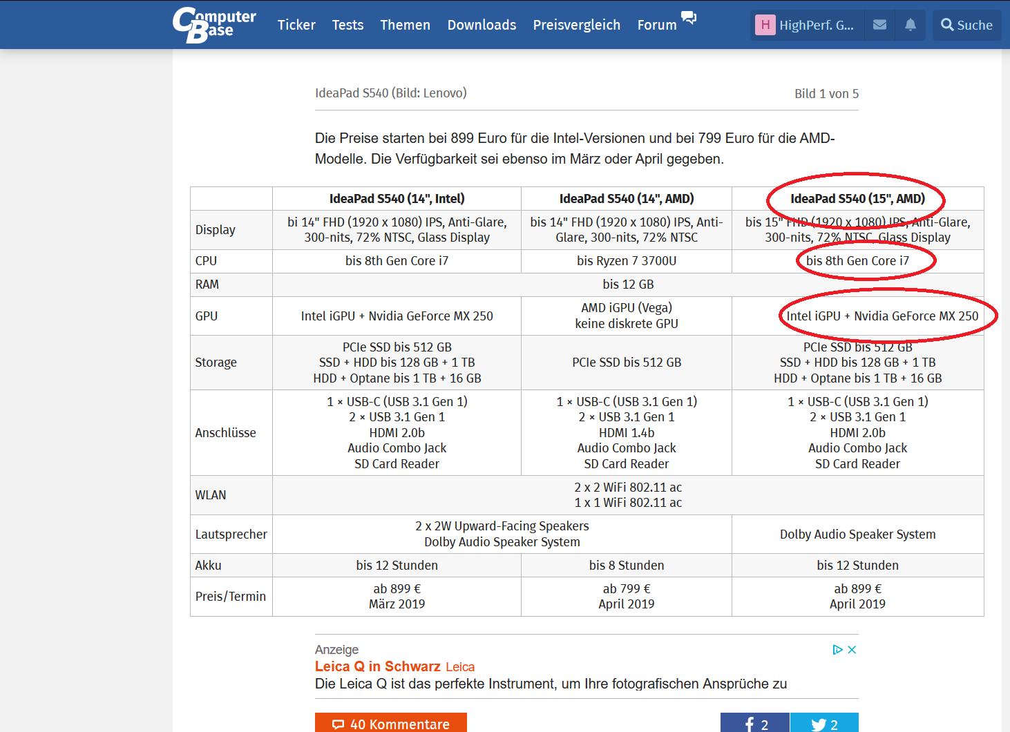The height and width of the screenshot is (732, 1010).
Task: Click the IdeaPad S540 (14", Intel) header
Action: 397,199
